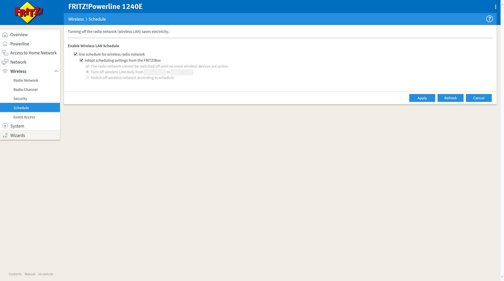The height and width of the screenshot is (281, 504).
Task: Select Switch off according to schedule radio
Action: click(87, 78)
